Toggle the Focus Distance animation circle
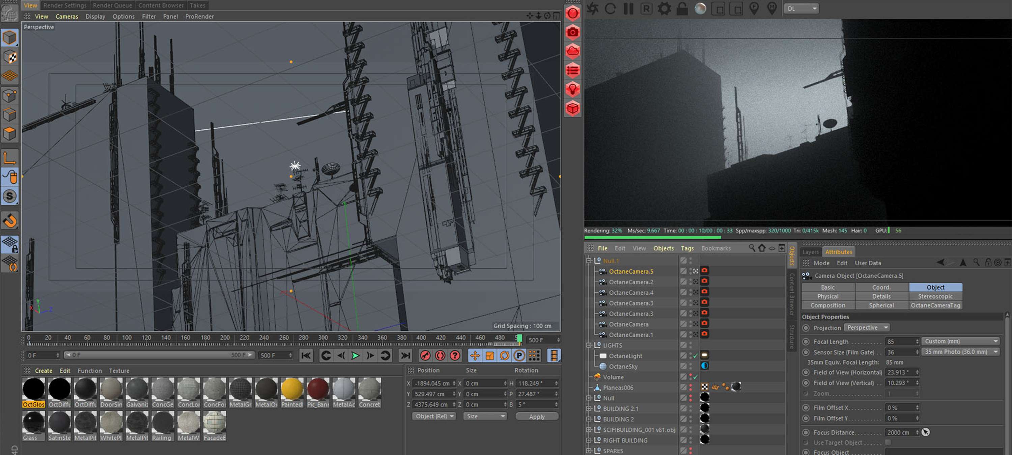This screenshot has height=455, width=1012. 806,433
